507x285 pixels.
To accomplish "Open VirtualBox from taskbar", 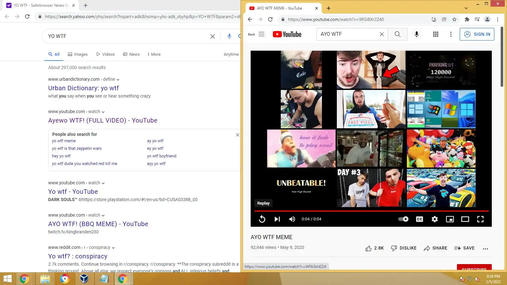I will click(84, 279).
